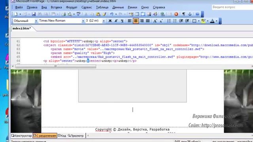Apply bulleted list formatting
Viewport: 253px width, 142px height.
175,21
